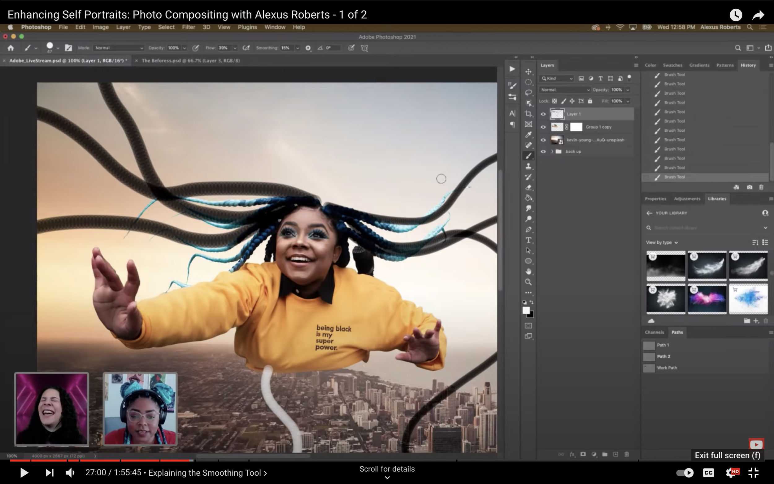Viewport: 774px width, 484px height.
Task: Expand the back up layer group
Action: [x=552, y=151]
